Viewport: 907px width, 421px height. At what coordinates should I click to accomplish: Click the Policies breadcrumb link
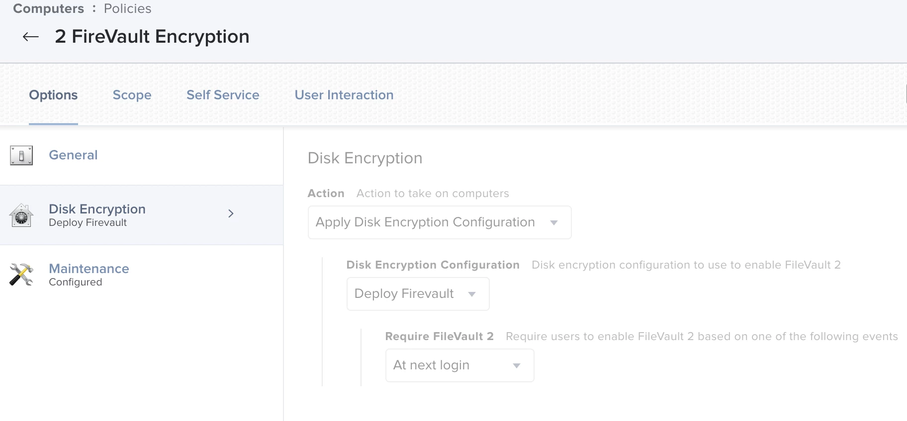pos(127,8)
